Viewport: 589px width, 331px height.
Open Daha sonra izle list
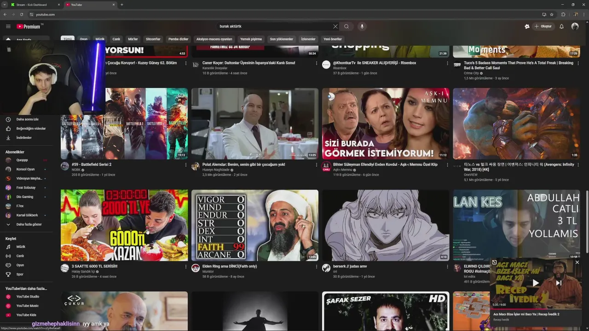click(27, 119)
